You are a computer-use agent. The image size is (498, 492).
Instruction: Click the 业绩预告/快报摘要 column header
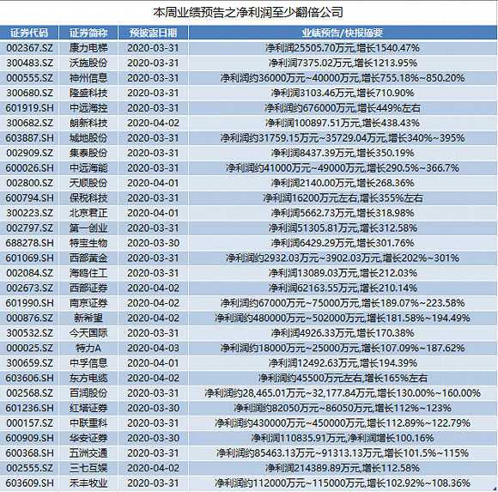(x=343, y=33)
